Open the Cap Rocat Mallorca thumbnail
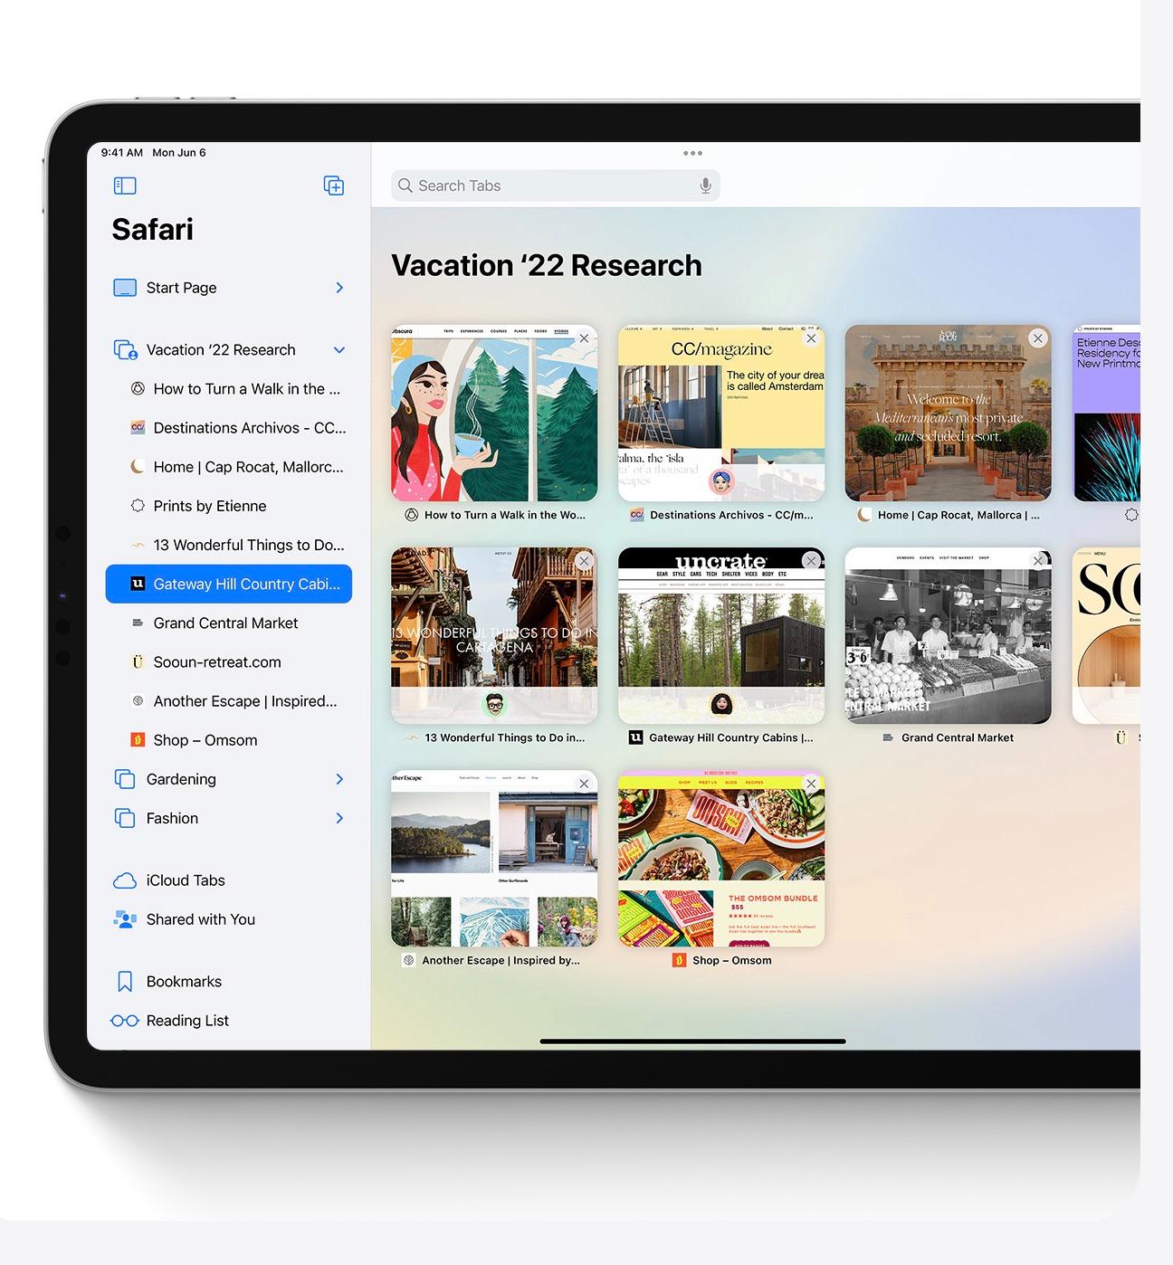This screenshot has width=1173, height=1265. [948, 414]
